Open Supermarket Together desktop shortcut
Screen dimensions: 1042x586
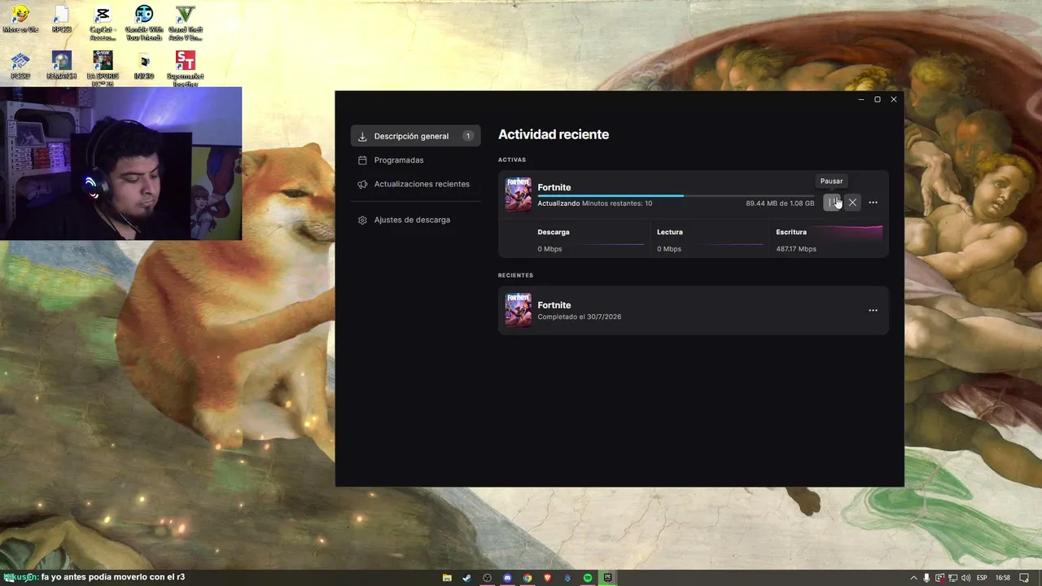tap(186, 68)
